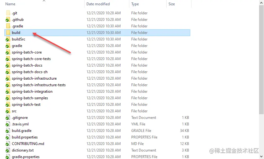Image resolution: width=264 pixels, height=159 pixels.
Task: Click the spring-batch-infrastructure folder icon
Action: pos(8,78)
